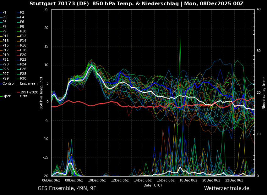The width and height of the screenshot is (267, 195).
Task: Click the 10Dec 06z date tick label
Action: [97, 181]
